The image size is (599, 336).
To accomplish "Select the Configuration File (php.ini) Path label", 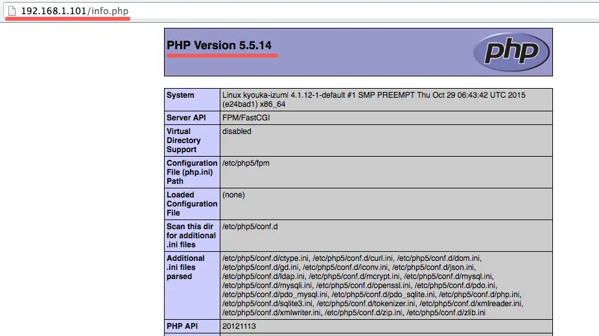I will [x=192, y=172].
